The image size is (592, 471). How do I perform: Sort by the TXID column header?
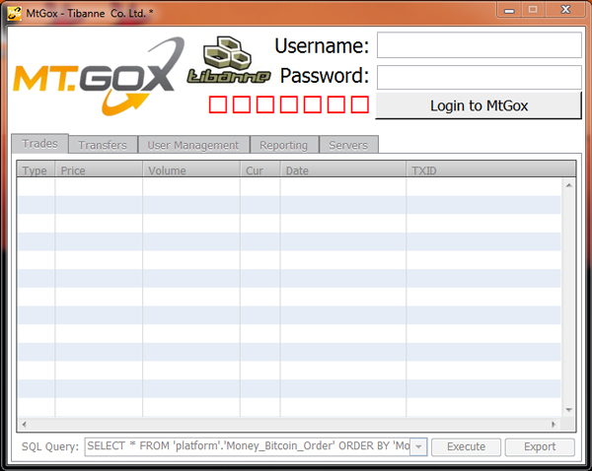click(x=491, y=169)
